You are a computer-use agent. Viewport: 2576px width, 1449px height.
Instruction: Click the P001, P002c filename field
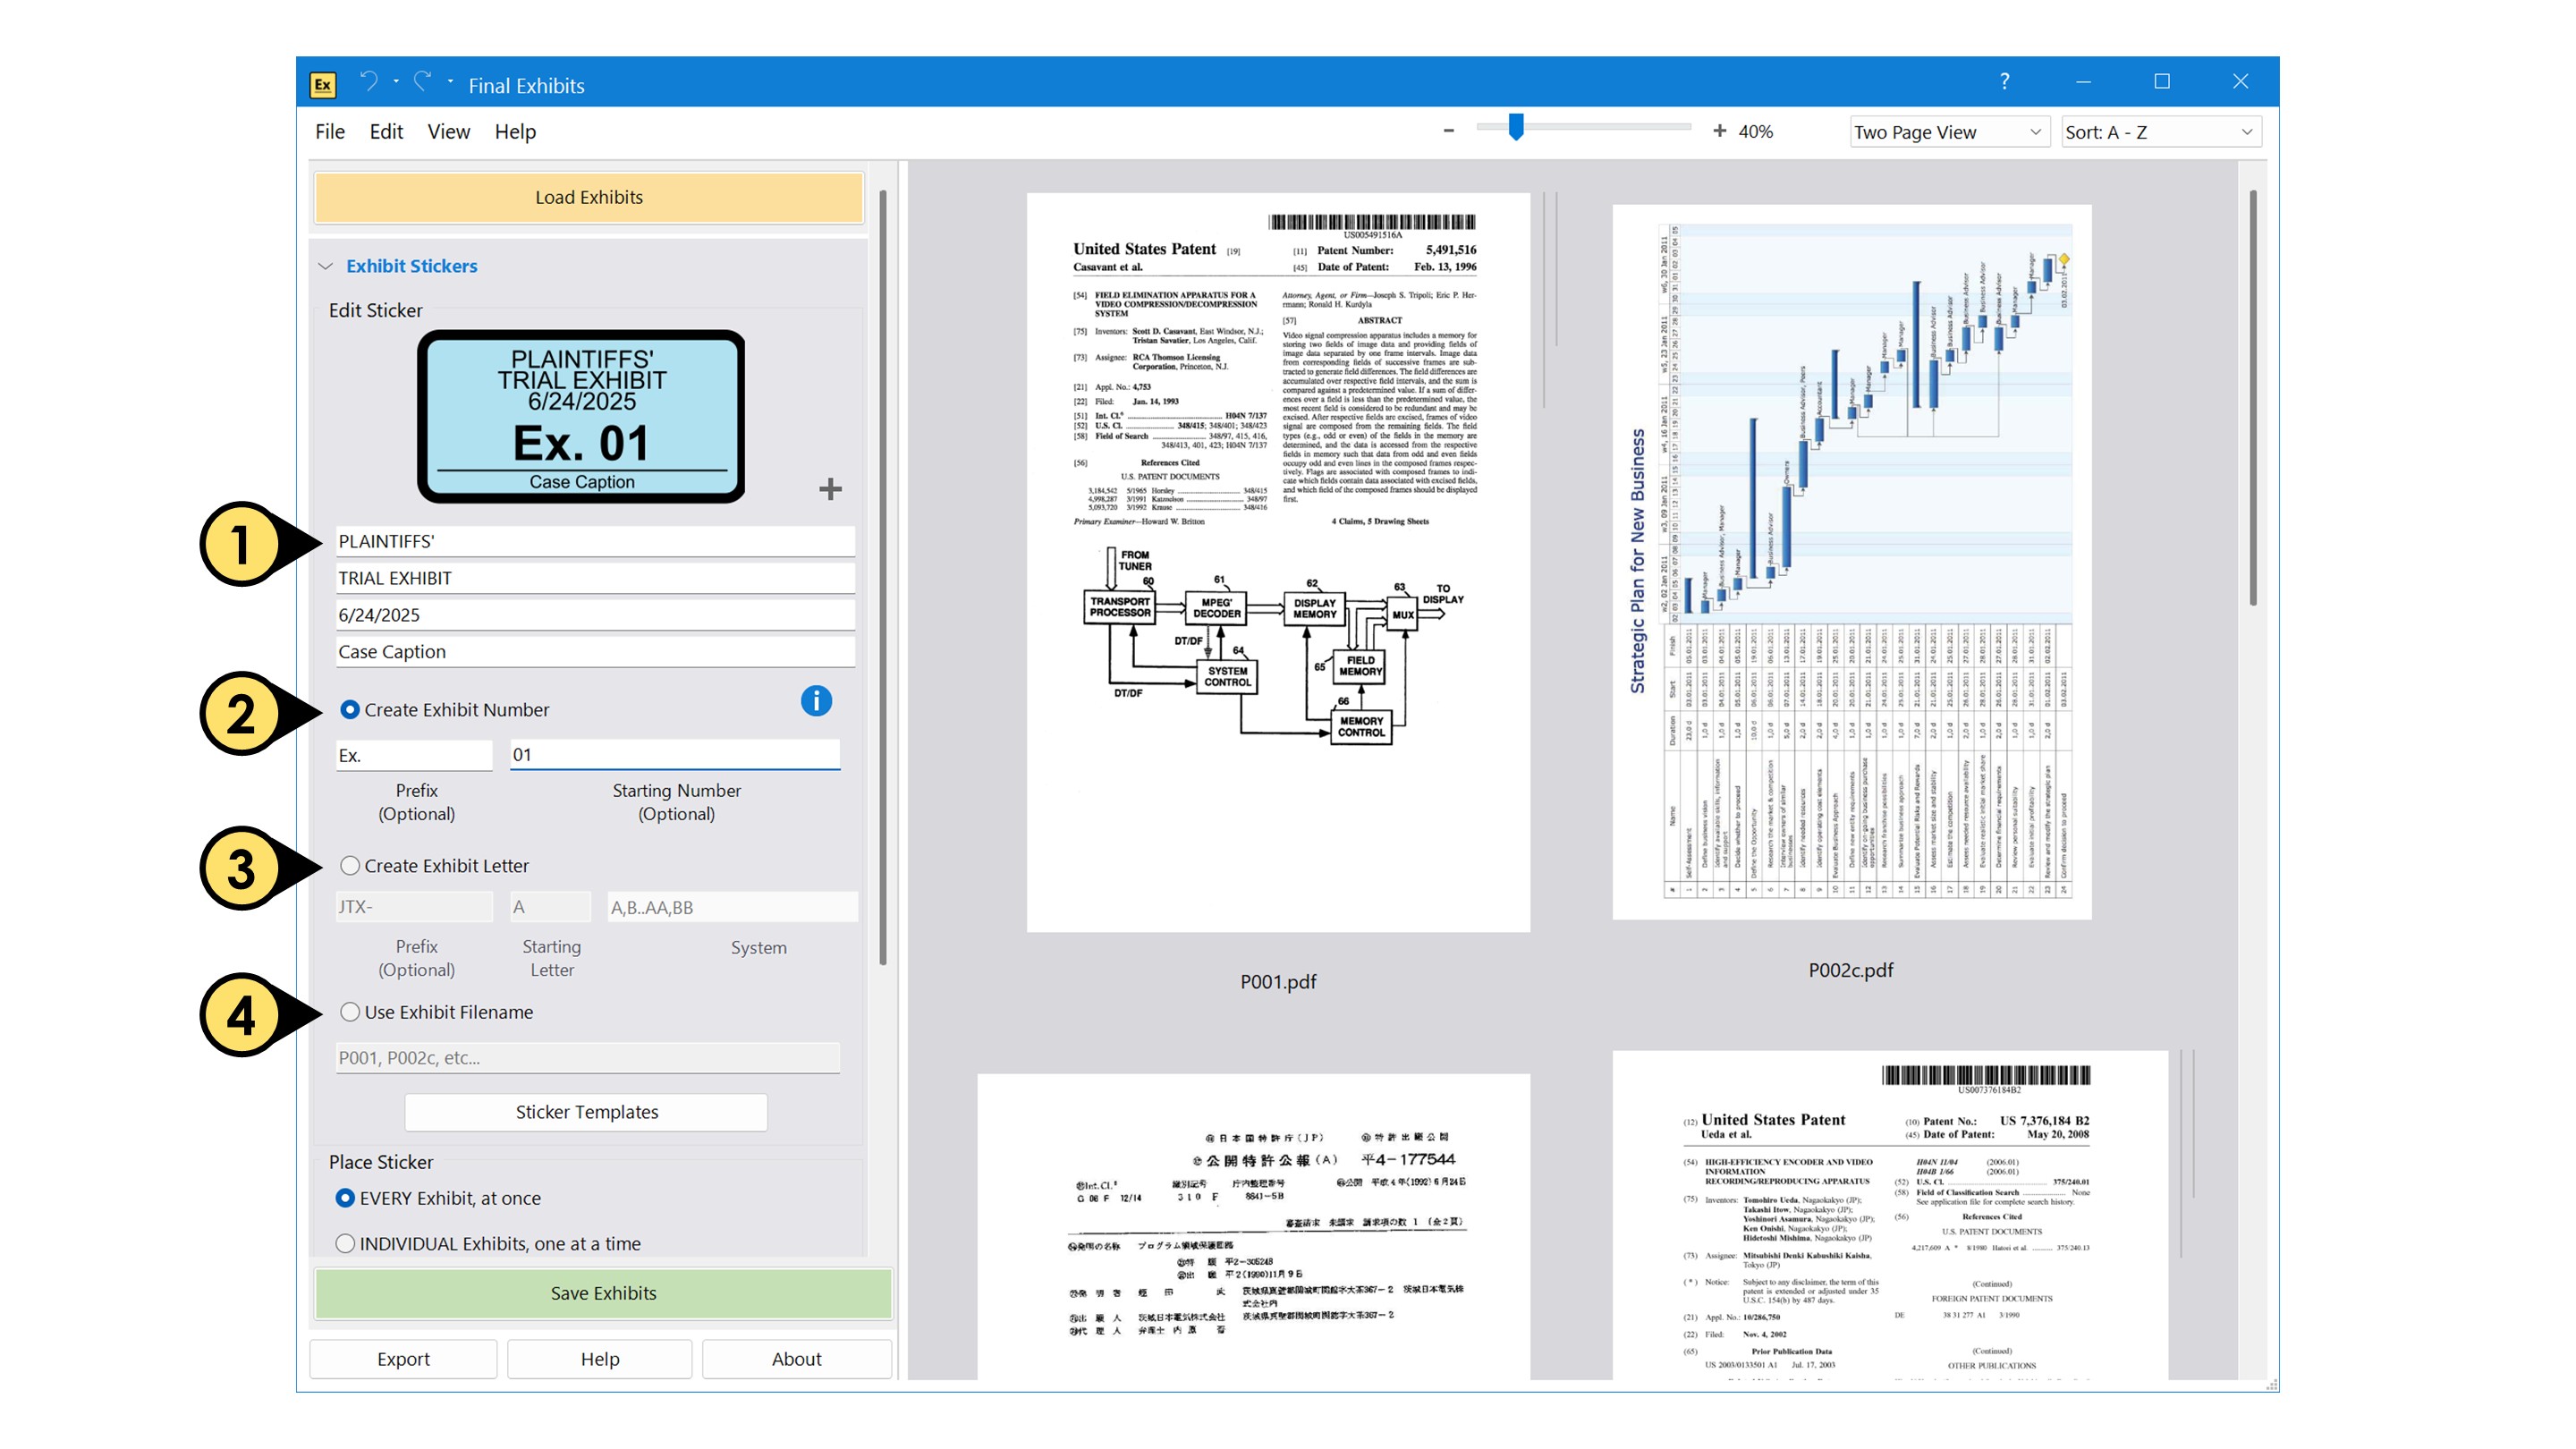point(588,1057)
